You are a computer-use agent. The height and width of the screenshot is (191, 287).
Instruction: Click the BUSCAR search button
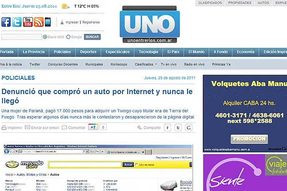pyautogui.click(x=92, y=37)
